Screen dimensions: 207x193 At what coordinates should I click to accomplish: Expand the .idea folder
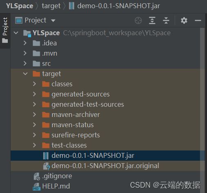(25, 43)
